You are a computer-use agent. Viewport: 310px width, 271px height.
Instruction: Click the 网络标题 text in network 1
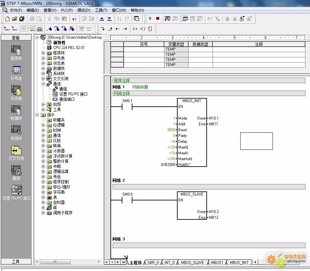140,87
